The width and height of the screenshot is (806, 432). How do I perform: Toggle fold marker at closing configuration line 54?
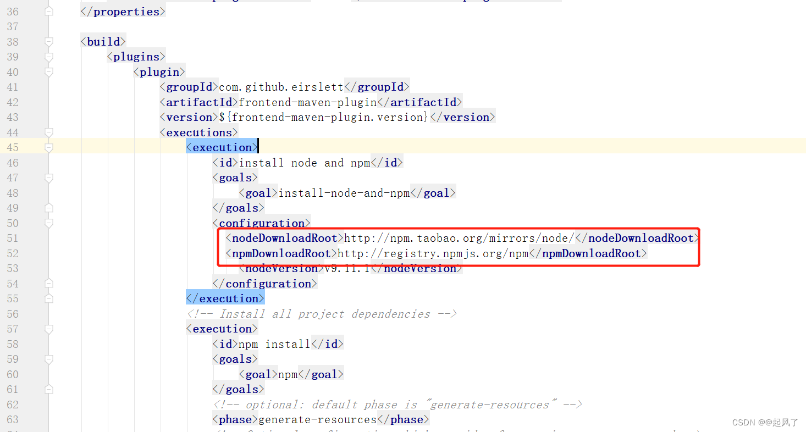[49, 284]
